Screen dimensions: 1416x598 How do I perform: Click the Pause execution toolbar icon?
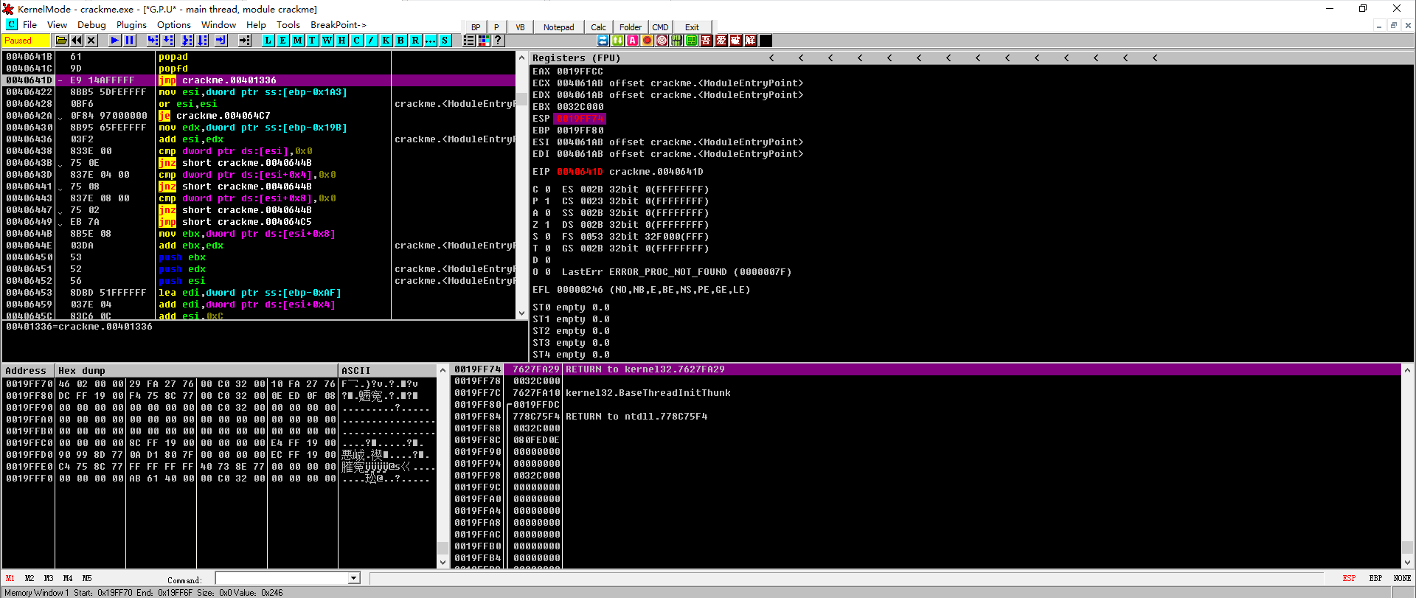pos(130,41)
